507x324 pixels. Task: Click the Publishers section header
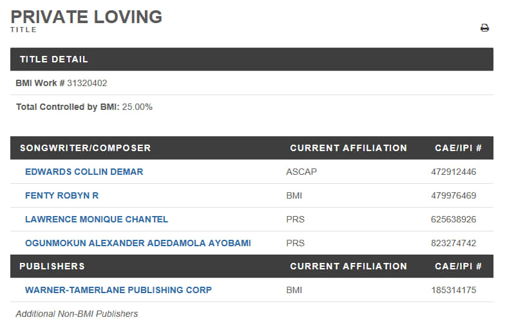pos(52,266)
